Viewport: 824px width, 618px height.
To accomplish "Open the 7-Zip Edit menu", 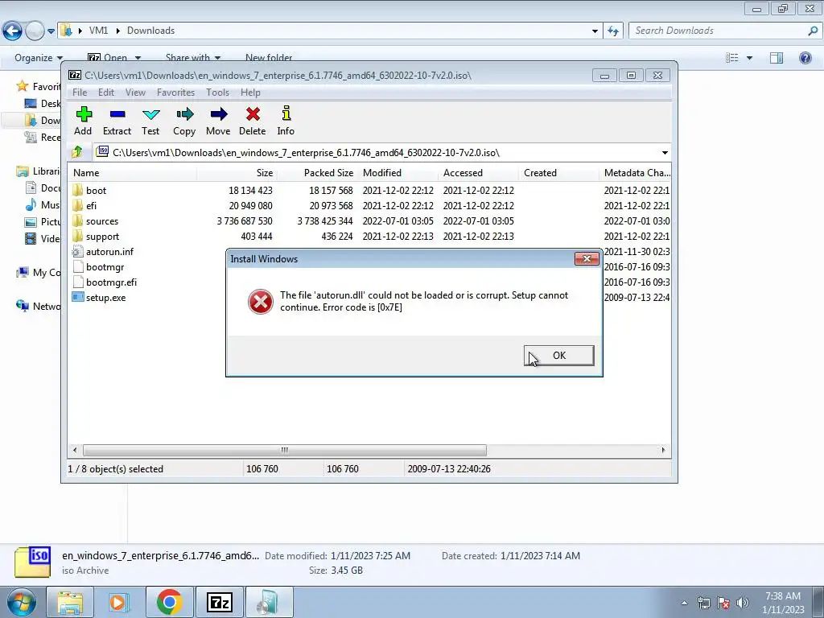I will point(106,93).
